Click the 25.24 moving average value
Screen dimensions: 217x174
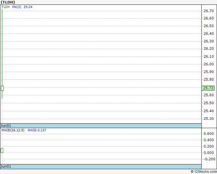click(x=28, y=7)
